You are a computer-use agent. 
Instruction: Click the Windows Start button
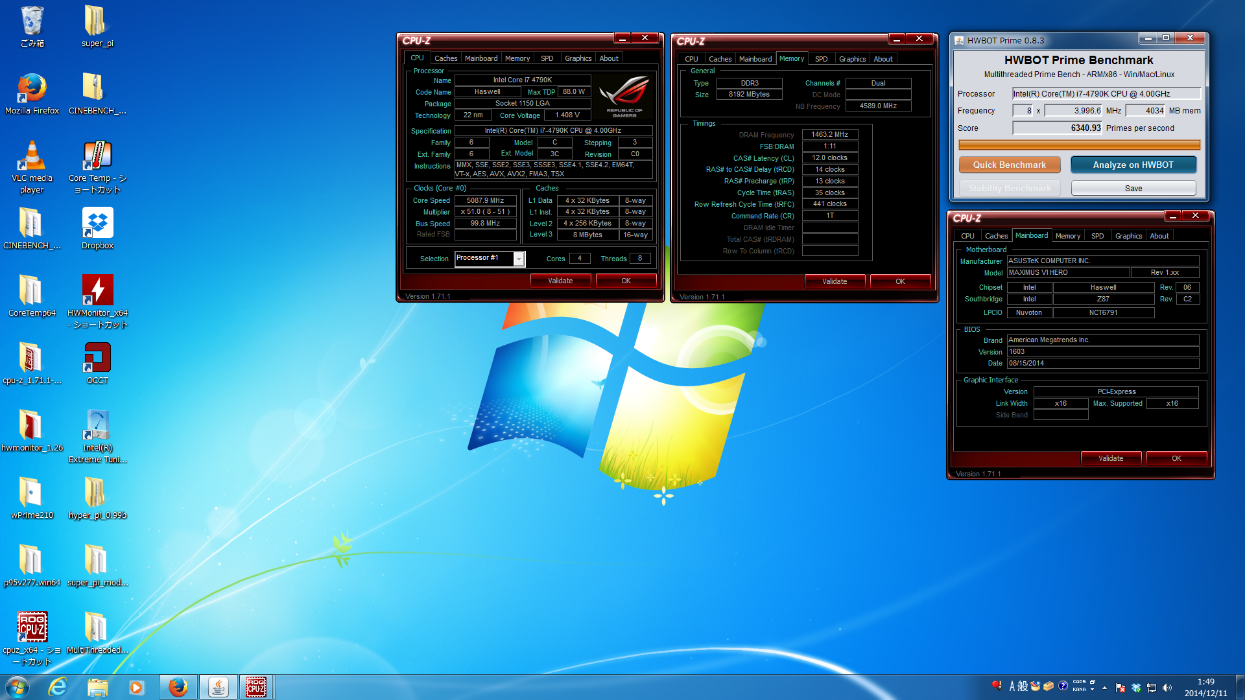pos(18,687)
